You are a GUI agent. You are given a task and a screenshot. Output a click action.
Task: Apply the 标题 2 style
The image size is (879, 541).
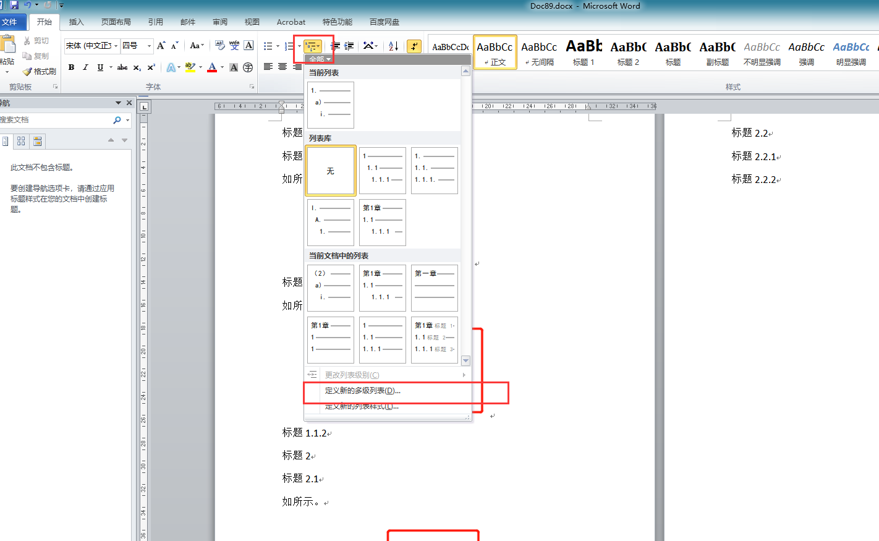[628, 53]
